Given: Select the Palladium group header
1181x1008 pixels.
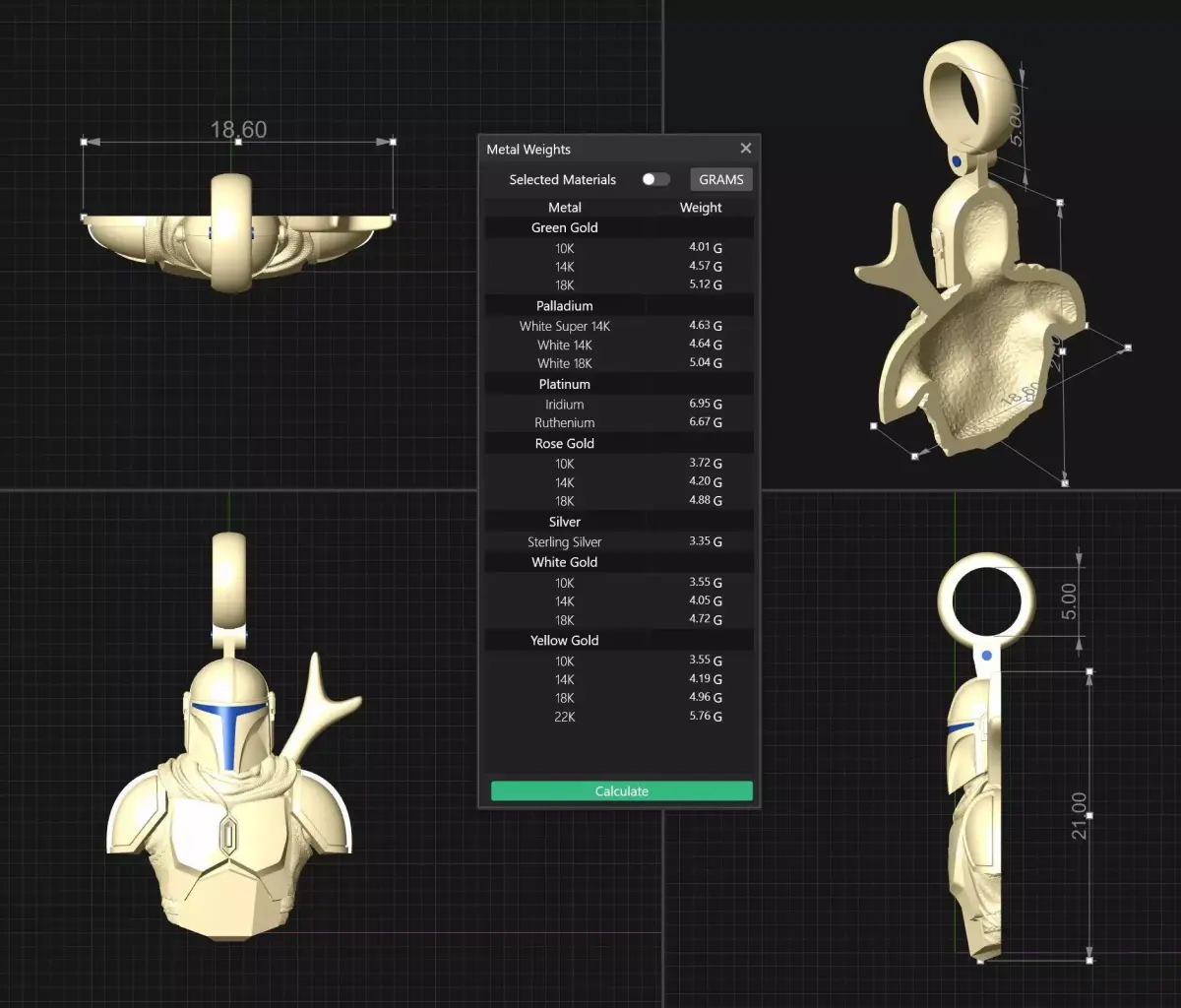Looking at the screenshot, I should 619,306.
